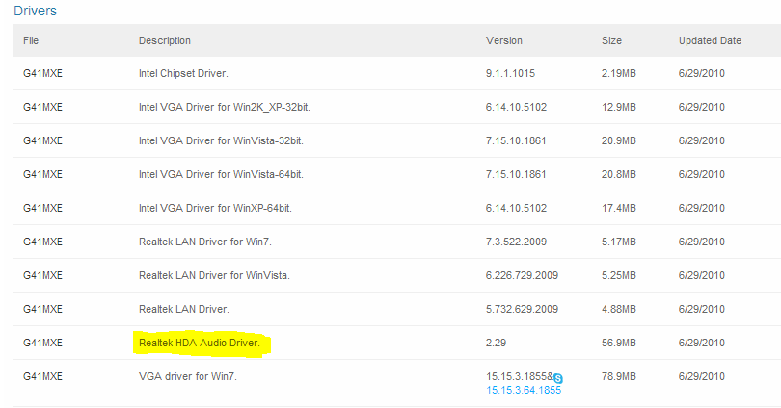This screenshot has height=408, width=781.
Task: Click Realtek LAN Driver for WinVista
Action: [214, 275]
